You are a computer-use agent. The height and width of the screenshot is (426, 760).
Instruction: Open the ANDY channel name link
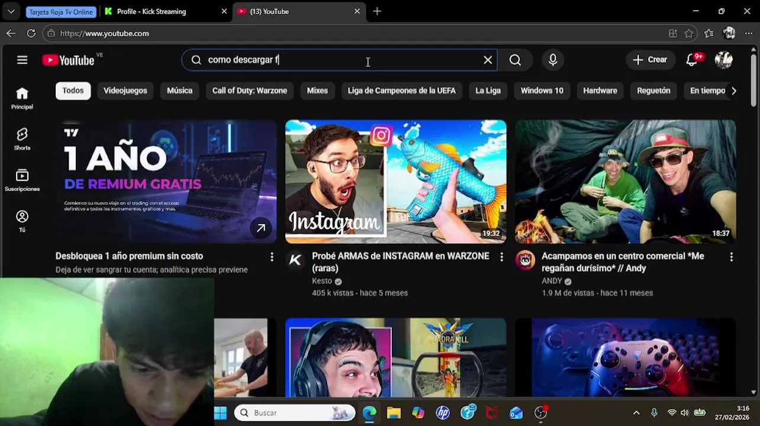[552, 281]
